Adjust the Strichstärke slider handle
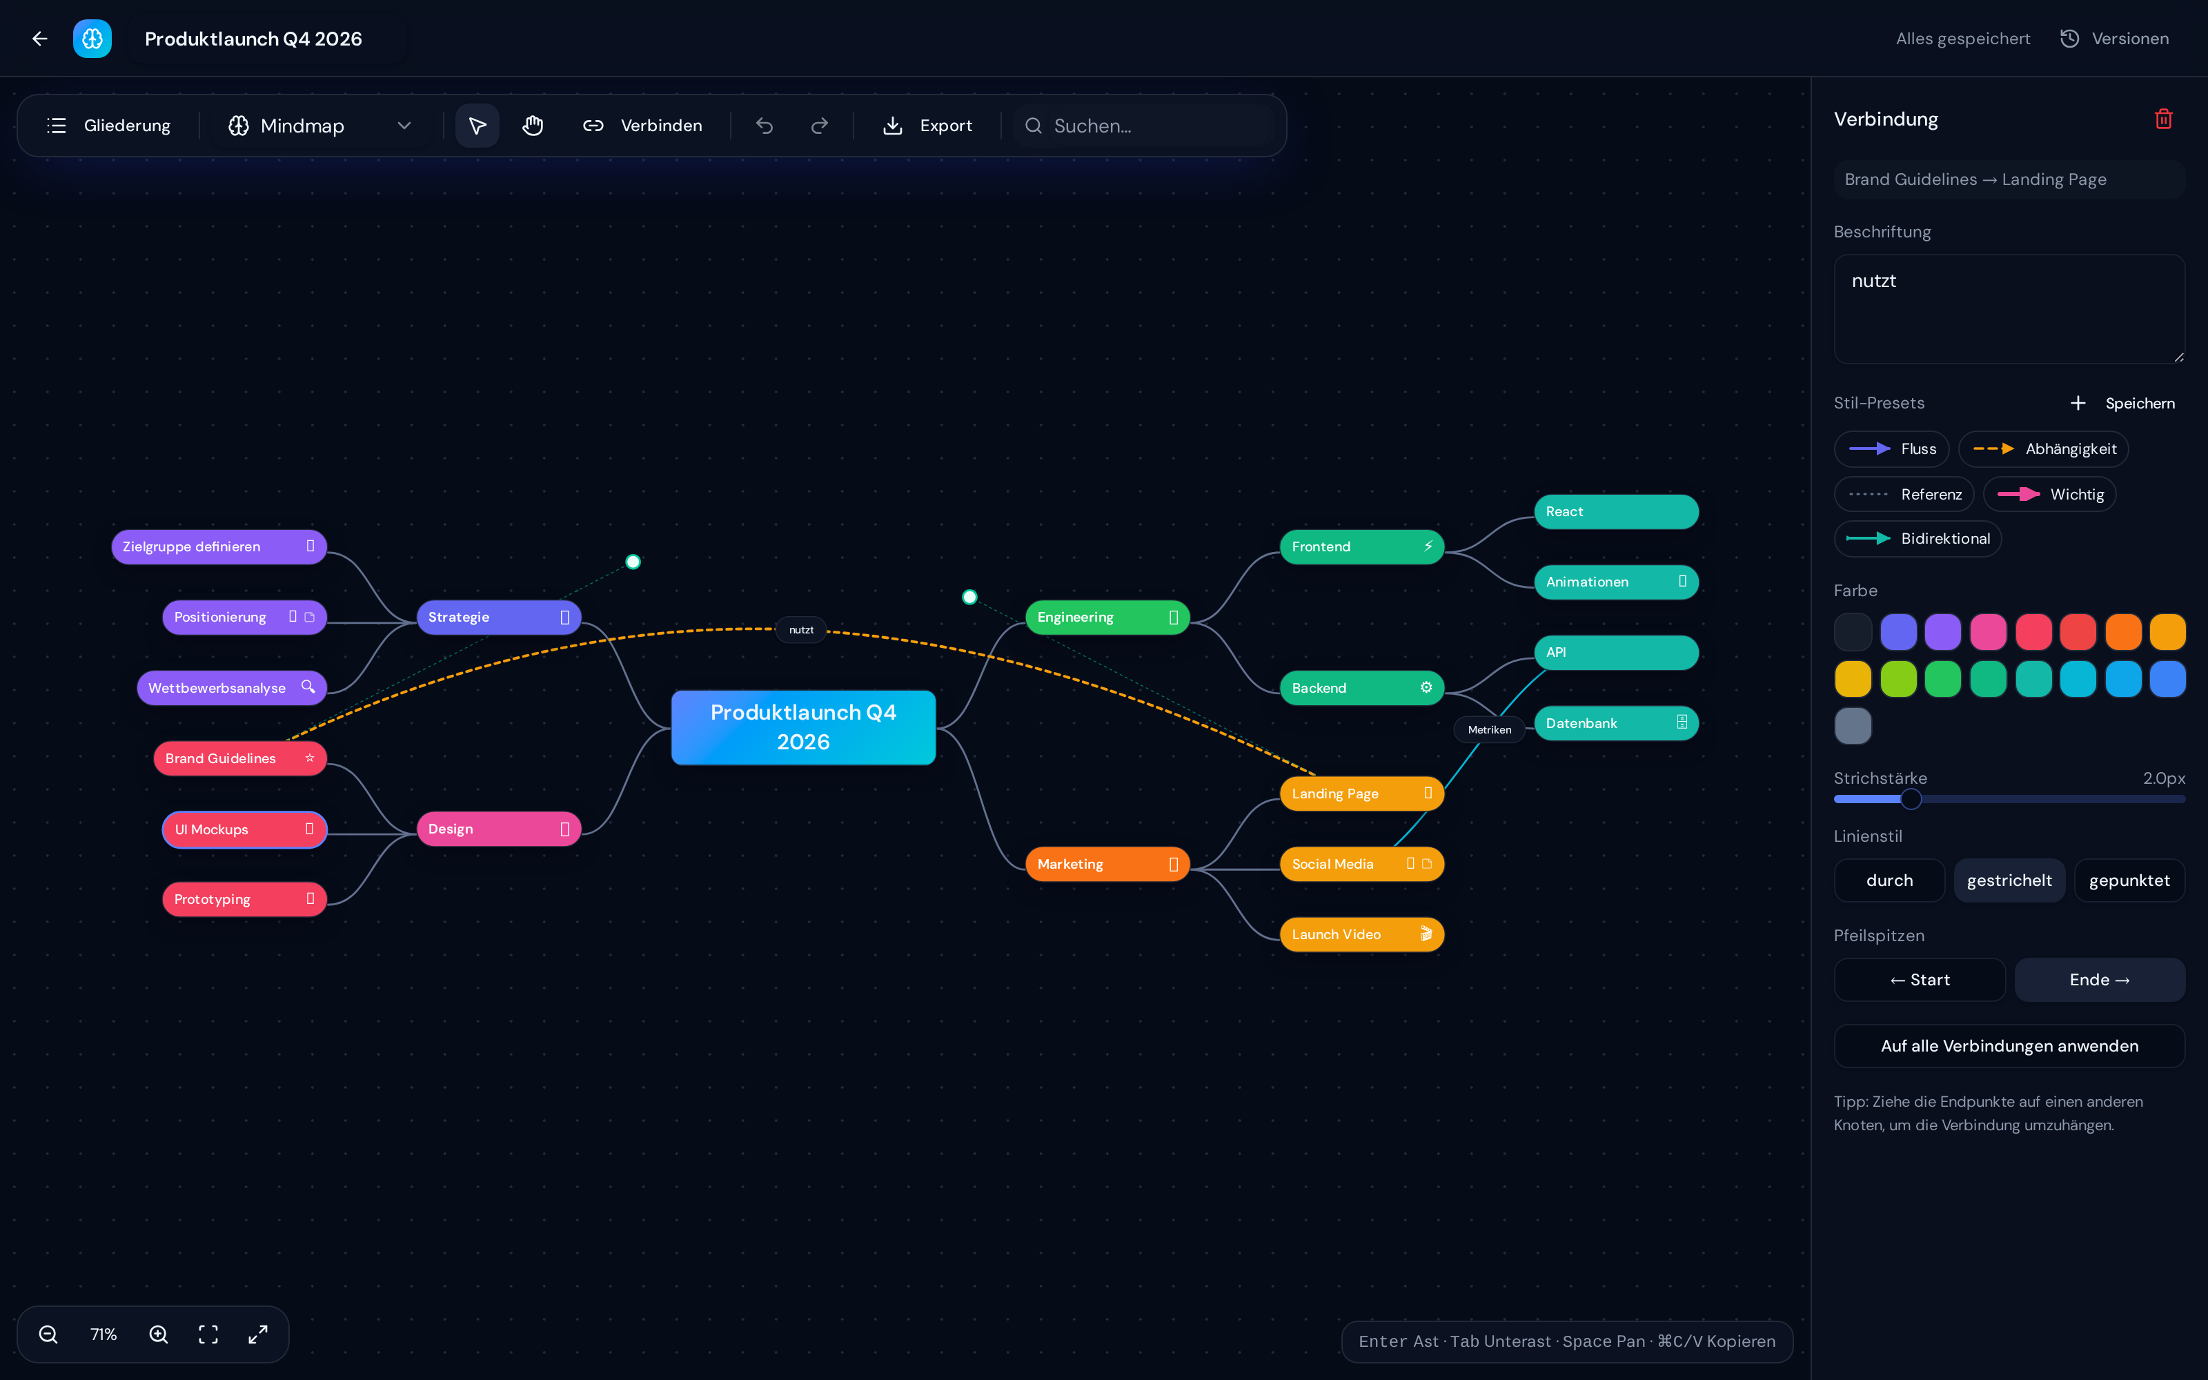 click(x=1911, y=800)
